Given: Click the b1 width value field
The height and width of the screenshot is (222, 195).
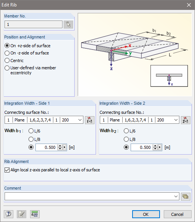Looking at the screenshot, I should pyautogui.click(x=47, y=147).
